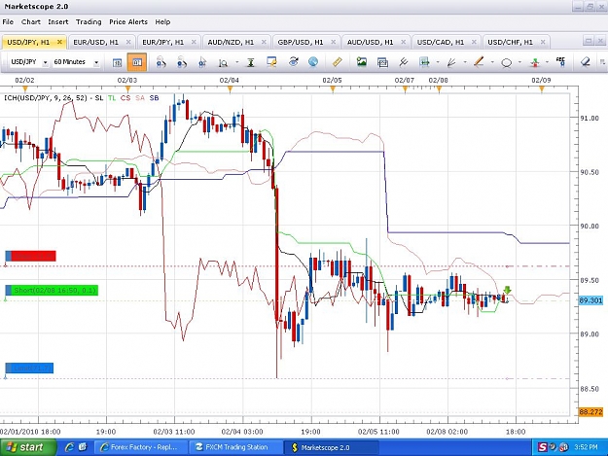This screenshot has height=456, width=608.
Task: Expand the ellipse shape dropdown arrow
Action: point(520,62)
